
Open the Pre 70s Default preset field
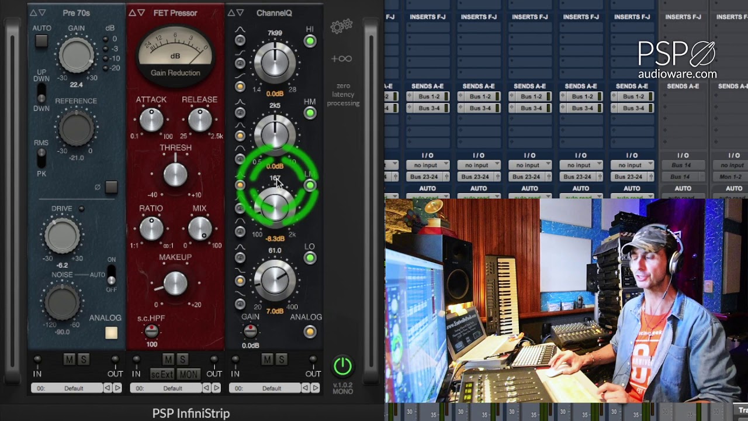(x=68, y=388)
